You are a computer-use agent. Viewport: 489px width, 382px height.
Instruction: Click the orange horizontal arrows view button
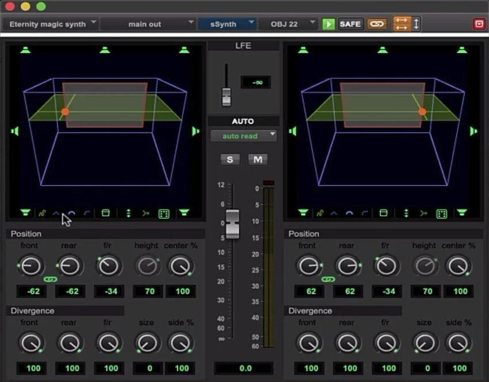click(x=402, y=24)
